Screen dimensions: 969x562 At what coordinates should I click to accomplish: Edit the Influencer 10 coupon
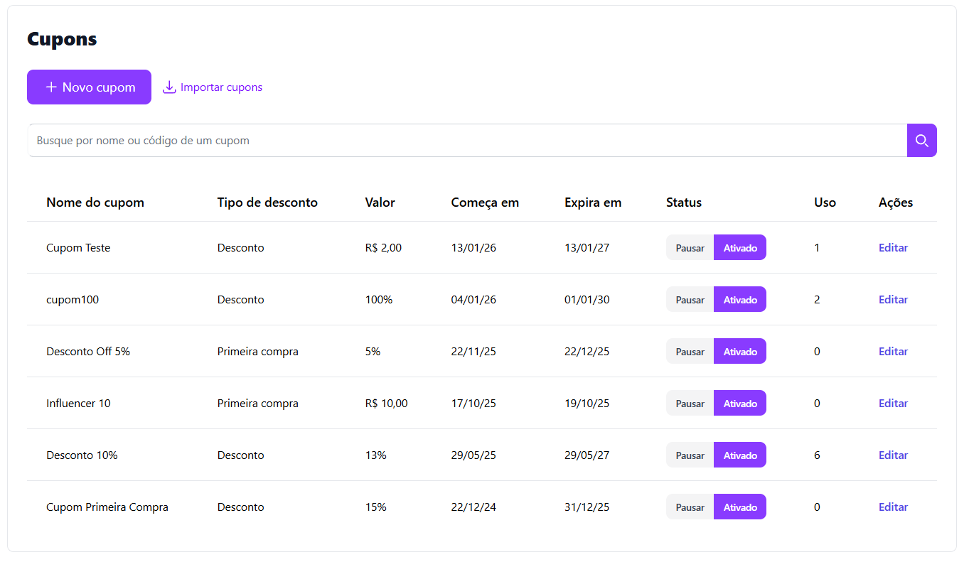click(893, 404)
